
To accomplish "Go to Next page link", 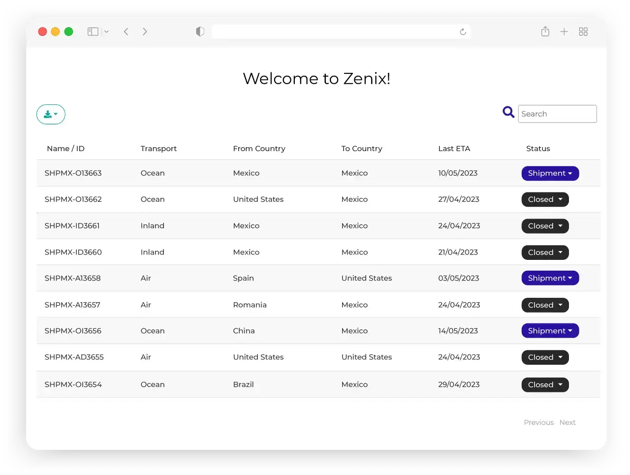I will pyautogui.click(x=567, y=422).
